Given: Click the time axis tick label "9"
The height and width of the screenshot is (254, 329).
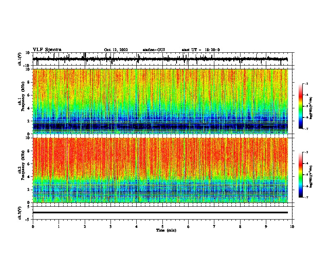Looking at the screenshot, I should 266,227.
